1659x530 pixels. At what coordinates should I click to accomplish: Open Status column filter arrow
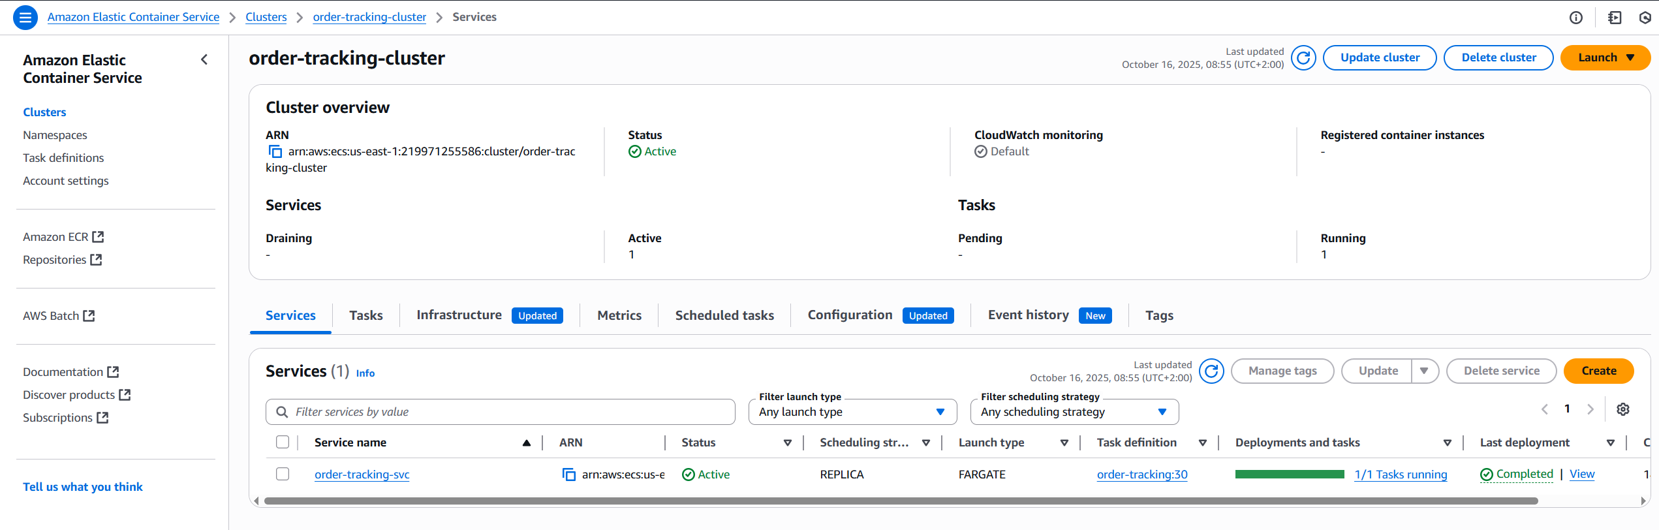coord(788,443)
